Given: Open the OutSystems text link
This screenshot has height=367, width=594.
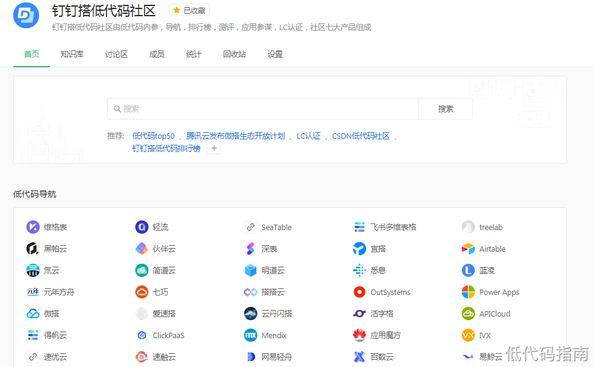Looking at the screenshot, I should pos(390,292).
